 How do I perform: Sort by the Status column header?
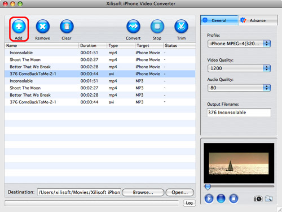coord(179,46)
